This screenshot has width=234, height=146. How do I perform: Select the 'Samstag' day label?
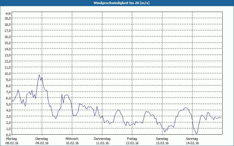tap(162, 139)
